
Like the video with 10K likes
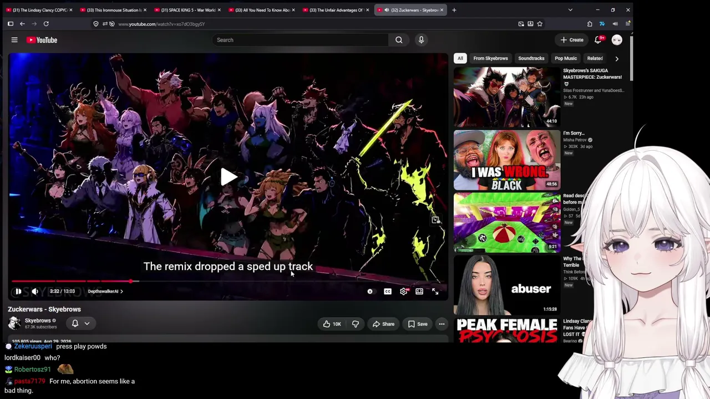[332, 324]
